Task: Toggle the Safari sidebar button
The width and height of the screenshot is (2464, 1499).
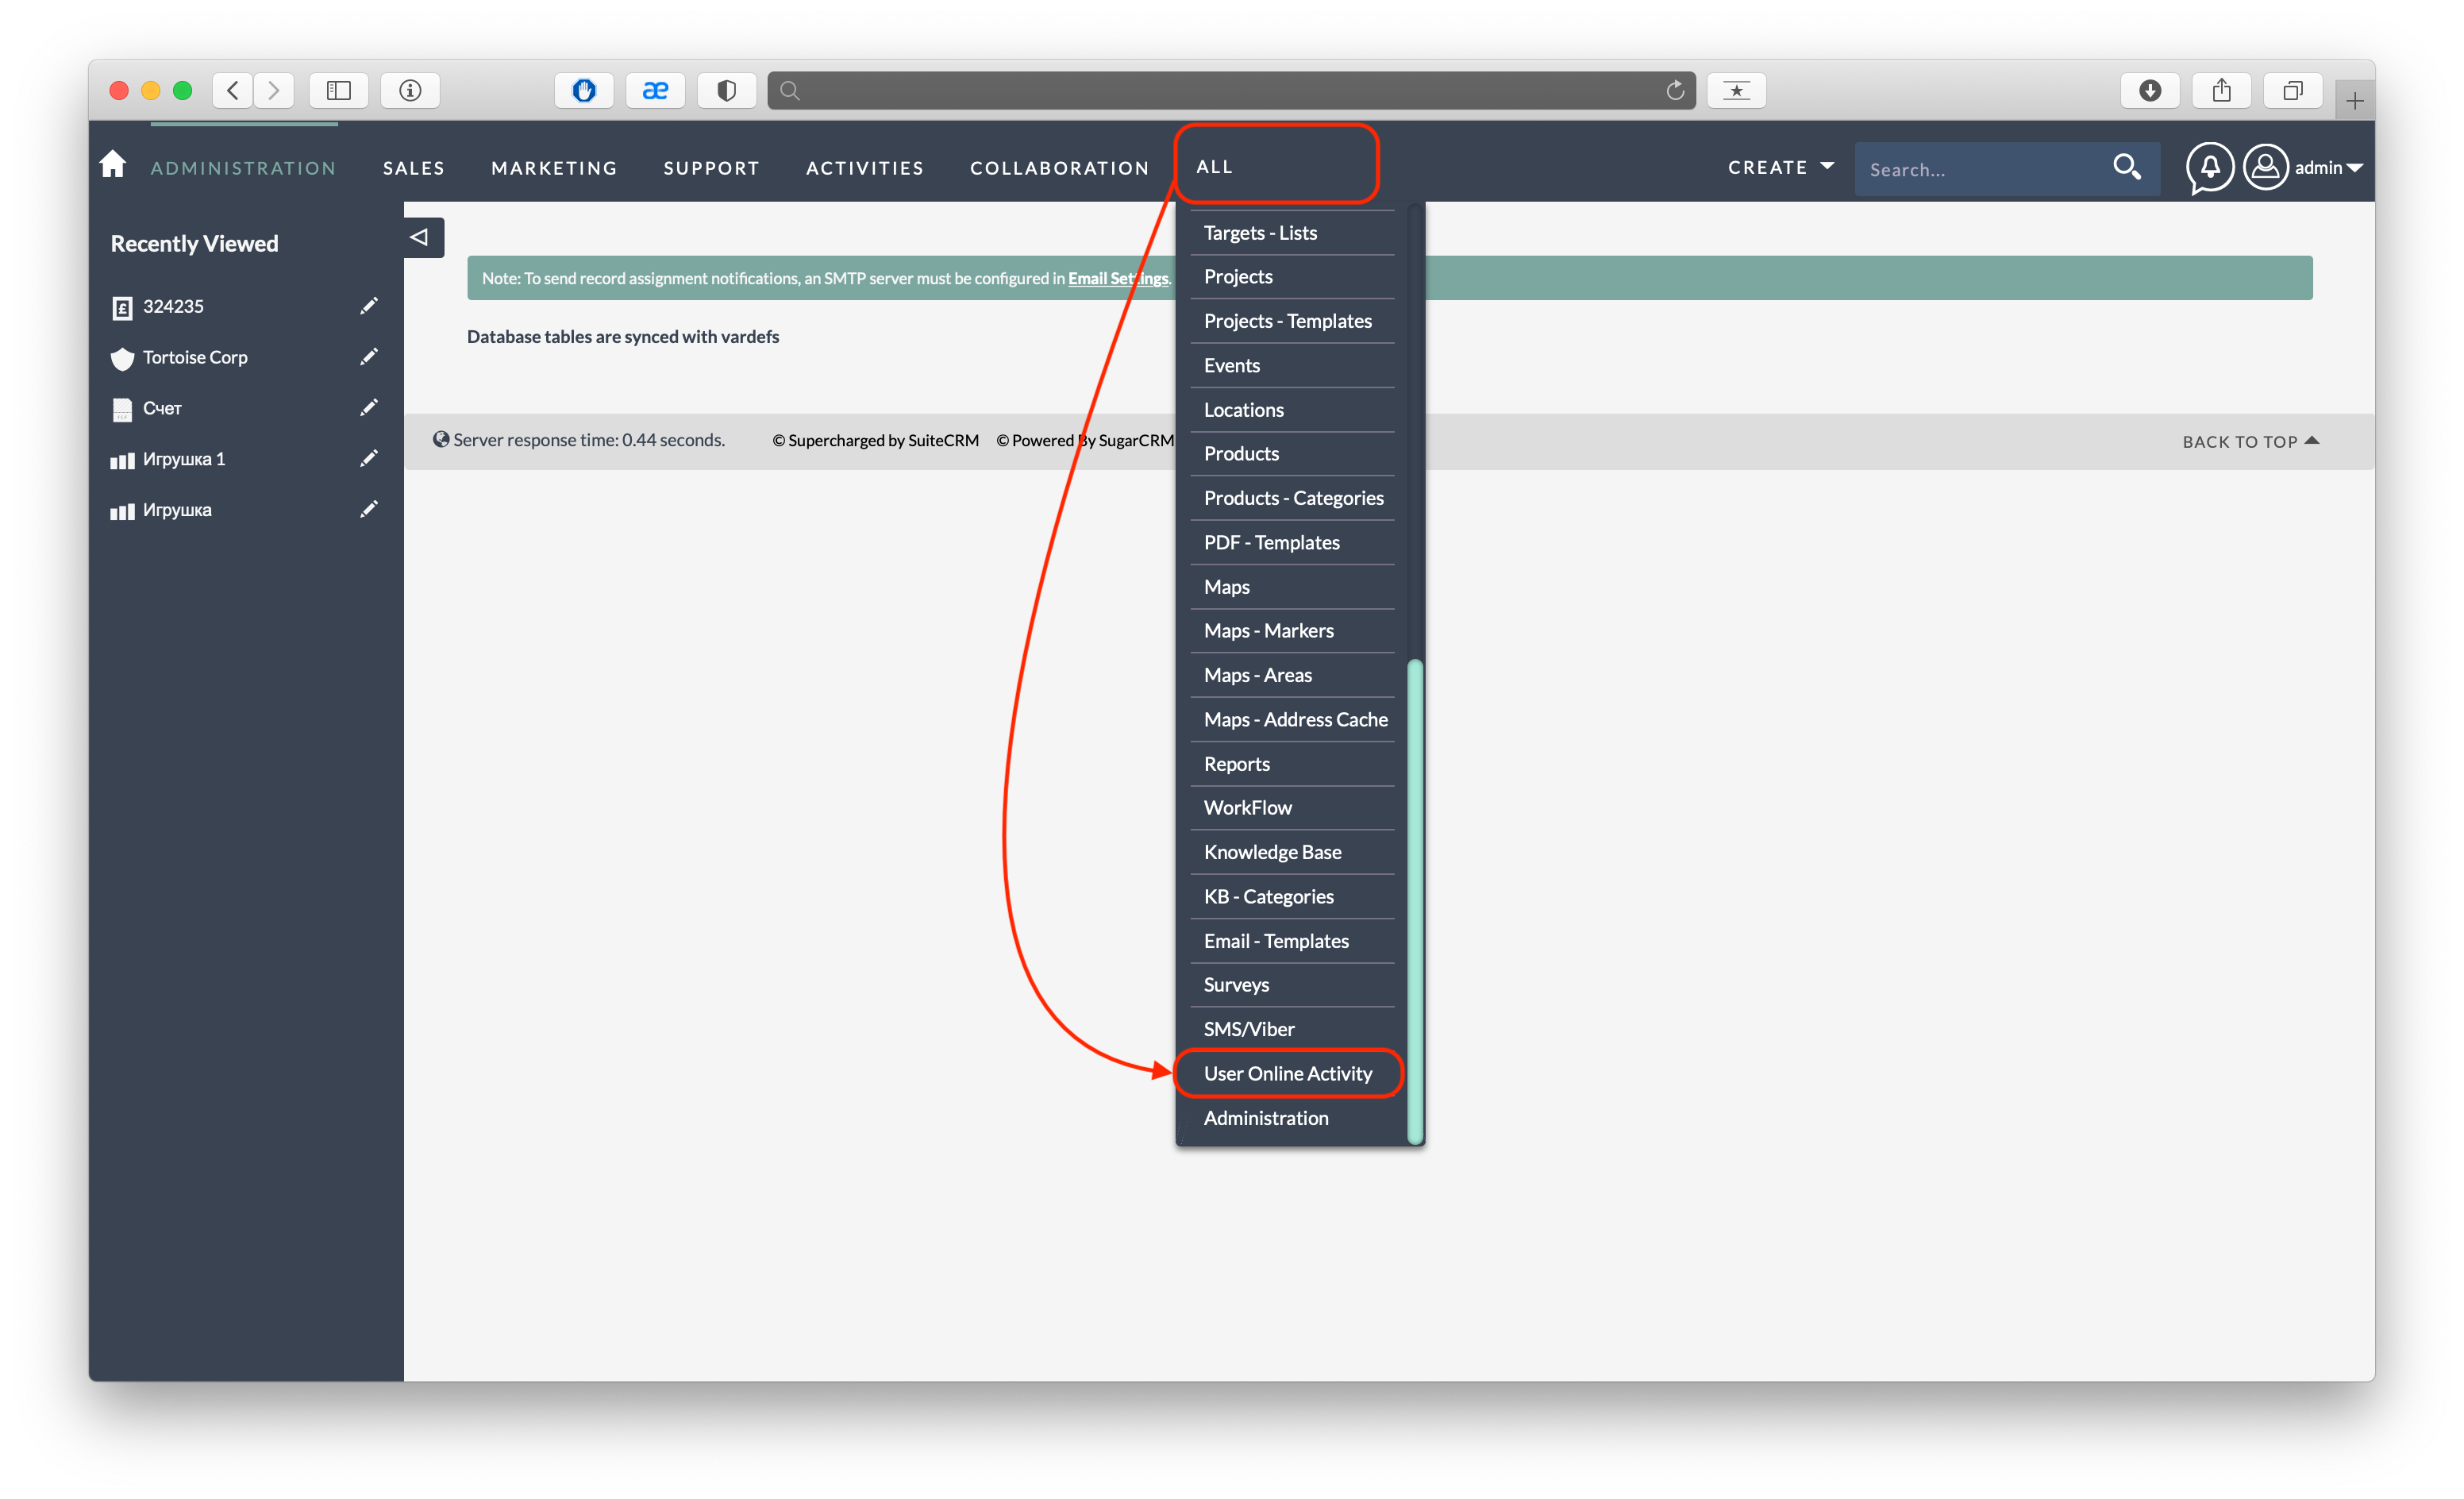Action: pyautogui.click(x=339, y=90)
